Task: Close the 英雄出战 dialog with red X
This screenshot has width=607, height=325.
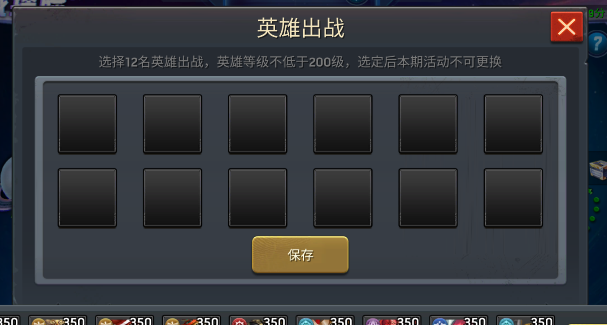Action: click(567, 27)
